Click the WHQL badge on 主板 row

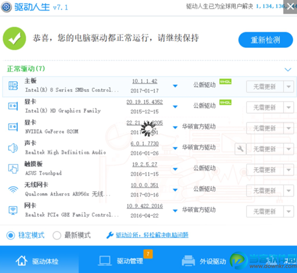pos(225,82)
